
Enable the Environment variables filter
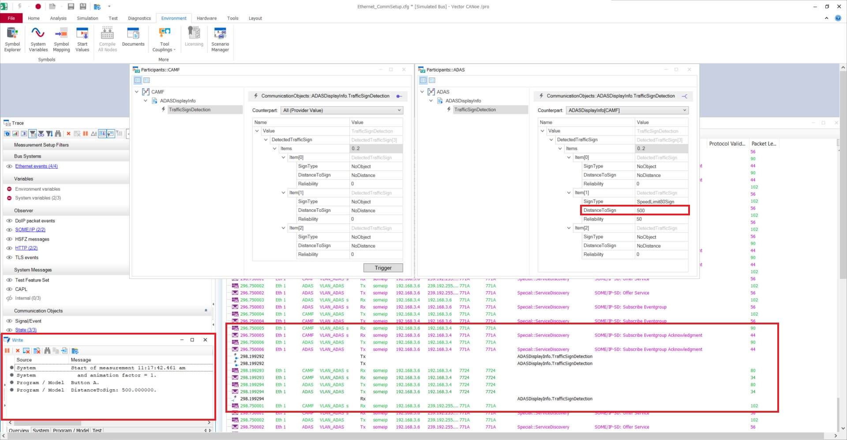point(9,189)
